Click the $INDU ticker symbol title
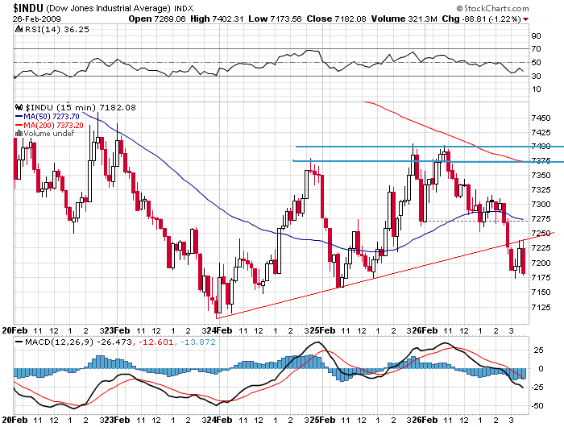Screen dimensions: 564x427 click(x=28, y=8)
